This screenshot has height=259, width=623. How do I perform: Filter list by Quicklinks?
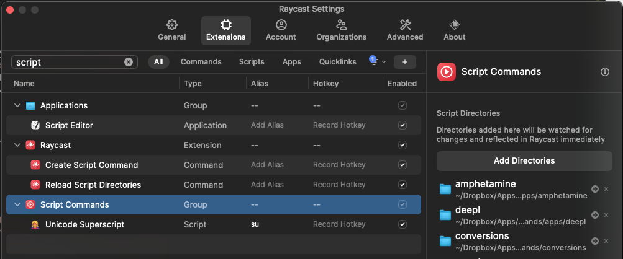point(337,62)
